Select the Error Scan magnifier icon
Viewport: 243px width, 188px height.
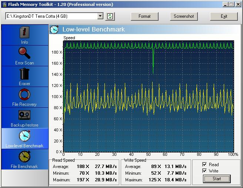pos(24,53)
